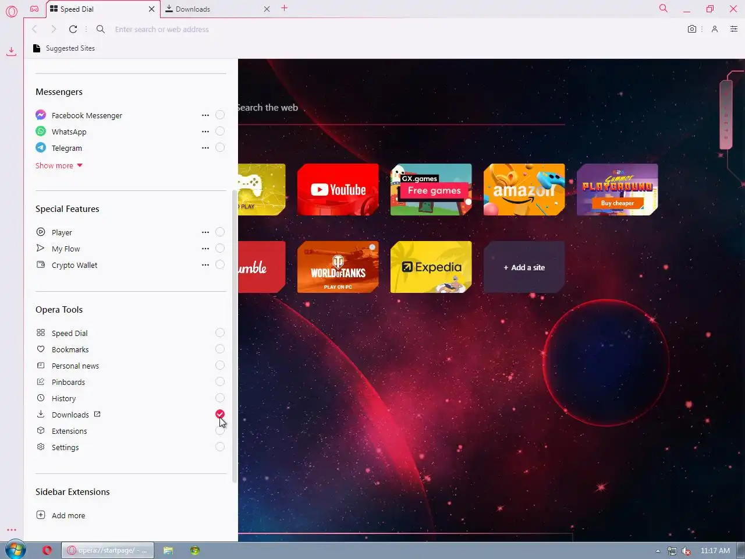This screenshot has width=745, height=559.
Task: Open GX.games Free games tile
Action: tap(431, 190)
